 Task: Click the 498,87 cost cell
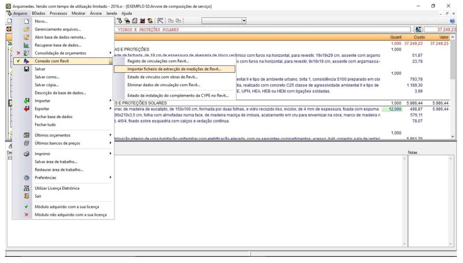click(x=416, y=109)
